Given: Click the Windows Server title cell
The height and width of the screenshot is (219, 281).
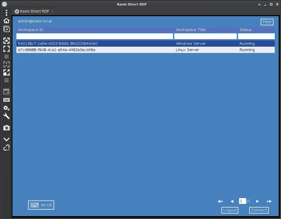Looking at the screenshot, I should [191, 44].
